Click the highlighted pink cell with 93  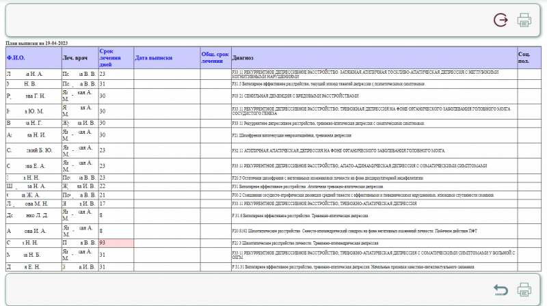click(114, 242)
